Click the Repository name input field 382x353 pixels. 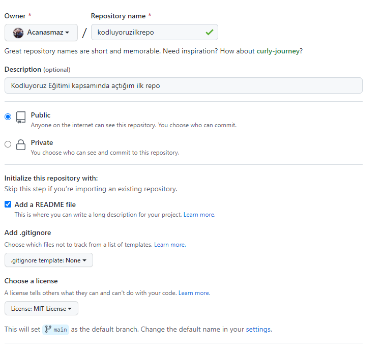[155, 32]
